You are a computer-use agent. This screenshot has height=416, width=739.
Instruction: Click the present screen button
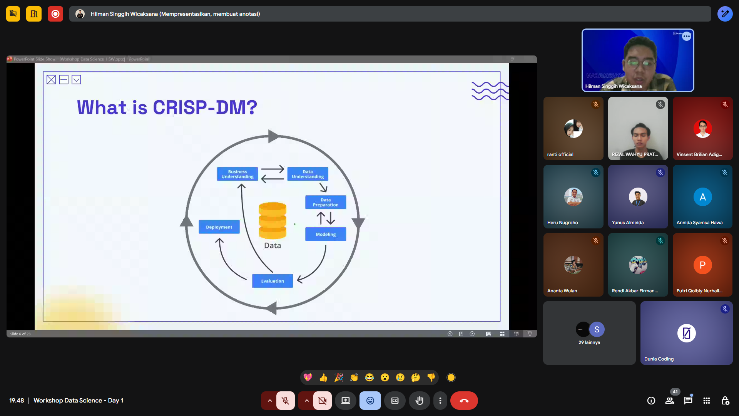point(345,401)
